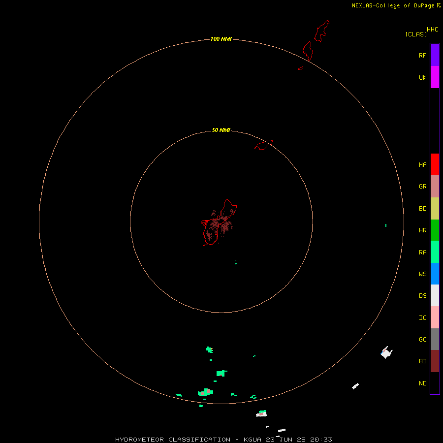
Task: Click the HR legend label
Action: [422, 230]
